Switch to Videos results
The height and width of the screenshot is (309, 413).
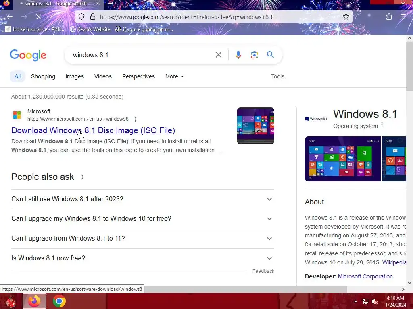click(x=103, y=76)
